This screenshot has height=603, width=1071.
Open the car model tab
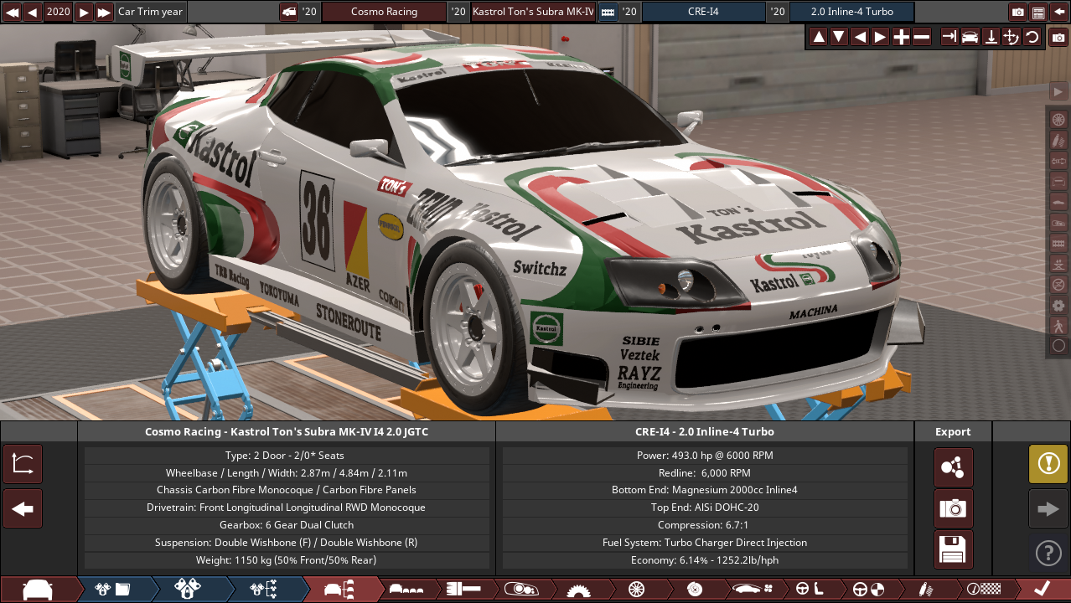[x=38, y=590]
